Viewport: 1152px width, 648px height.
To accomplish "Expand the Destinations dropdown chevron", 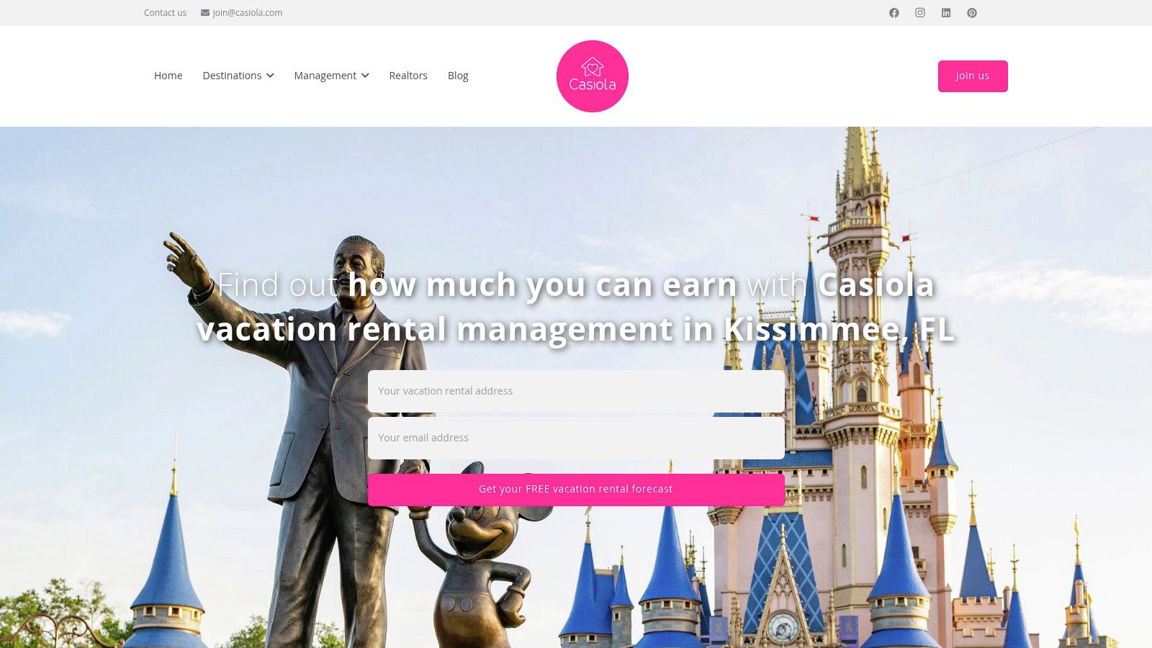I will tap(270, 76).
